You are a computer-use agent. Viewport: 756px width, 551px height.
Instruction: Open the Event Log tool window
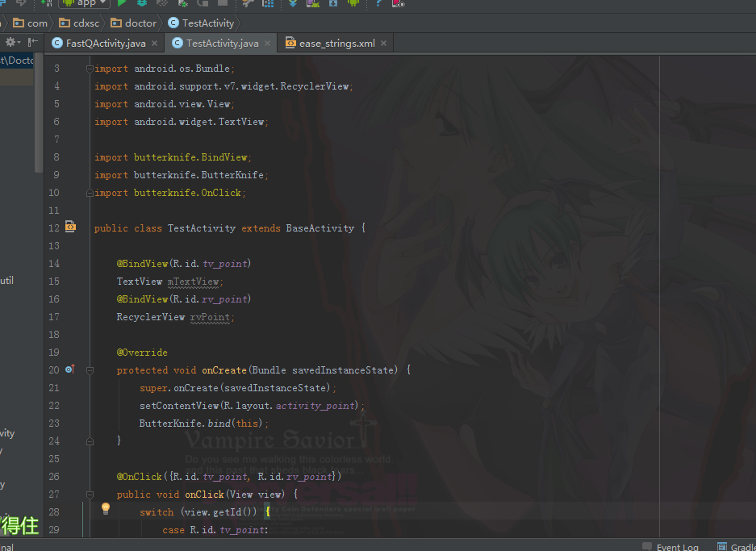pos(670,547)
